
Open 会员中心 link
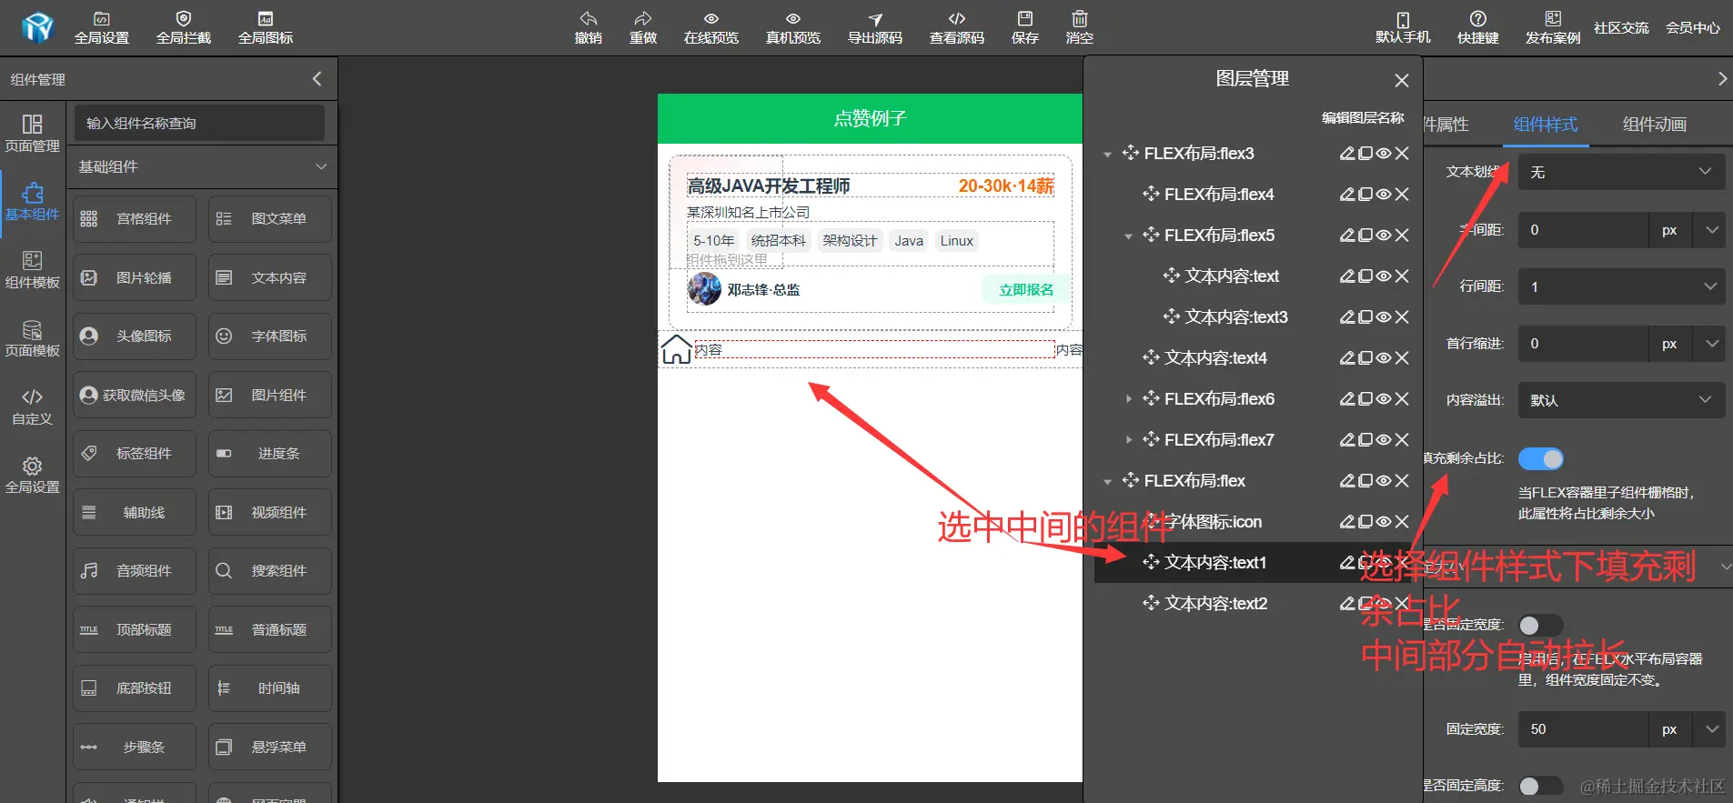(1693, 28)
